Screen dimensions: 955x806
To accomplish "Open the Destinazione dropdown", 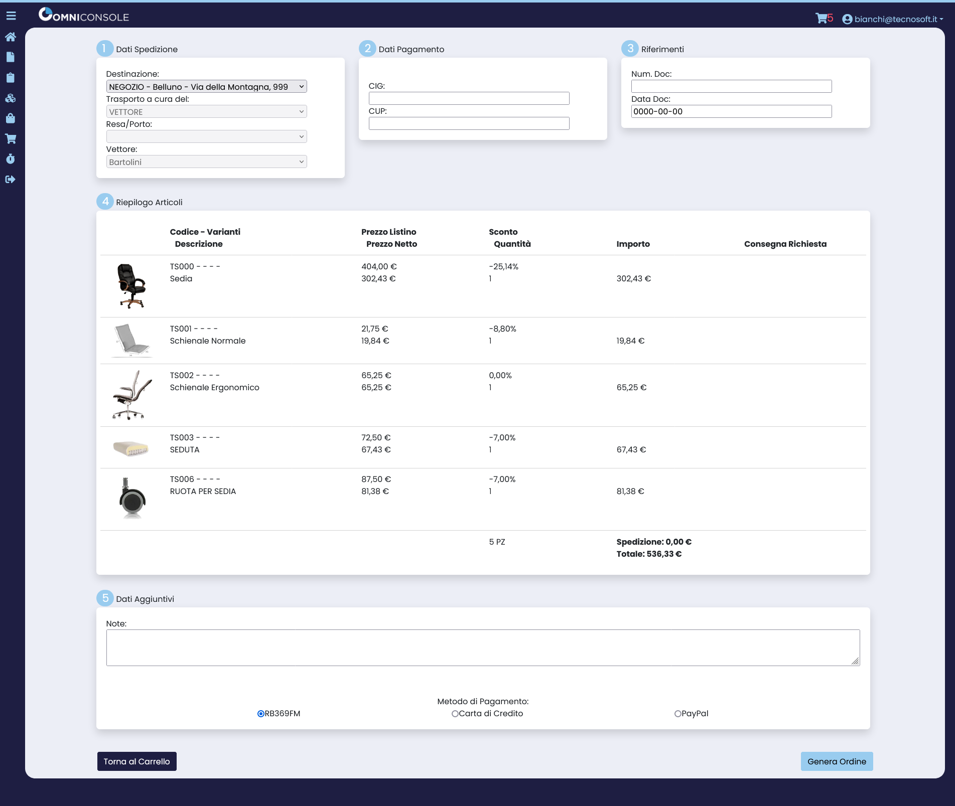I will pos(207,86).
